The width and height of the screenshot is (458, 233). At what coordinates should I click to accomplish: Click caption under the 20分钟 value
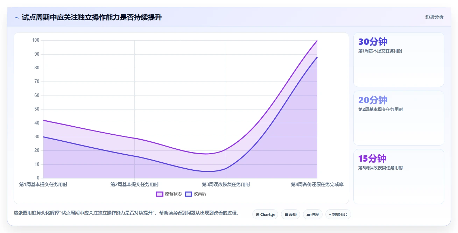(380, 110)
